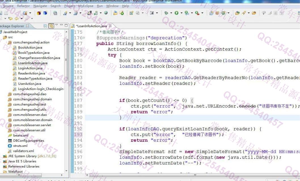Open the Navigate menu
Viewport: 300px width, 181px height.
click(40, 6)
